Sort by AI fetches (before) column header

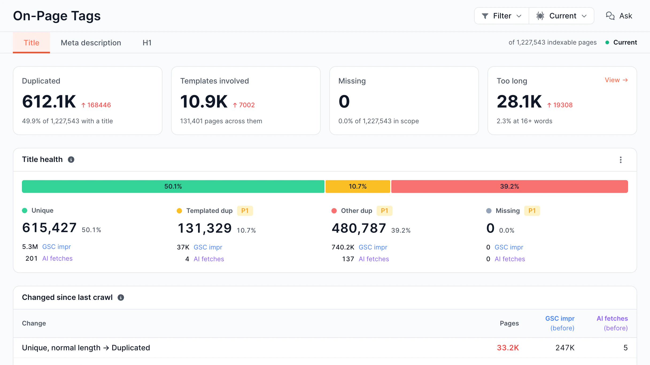click(612, 323)
